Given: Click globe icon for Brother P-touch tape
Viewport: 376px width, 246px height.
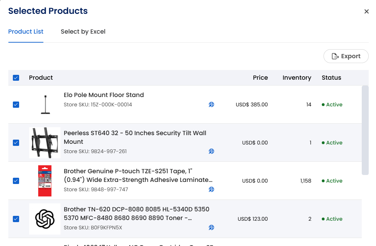Looking at the screenshot, I should pyautogui.click(x=211, y=190).
